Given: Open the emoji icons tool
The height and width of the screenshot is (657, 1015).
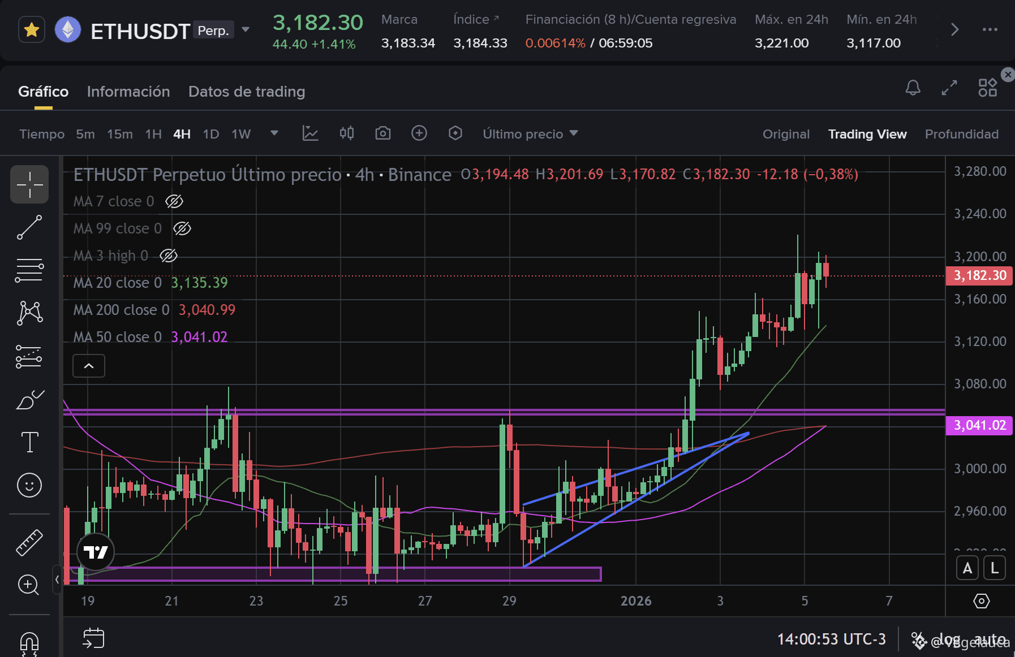Looking at the screenshot, I should [29, 485].
